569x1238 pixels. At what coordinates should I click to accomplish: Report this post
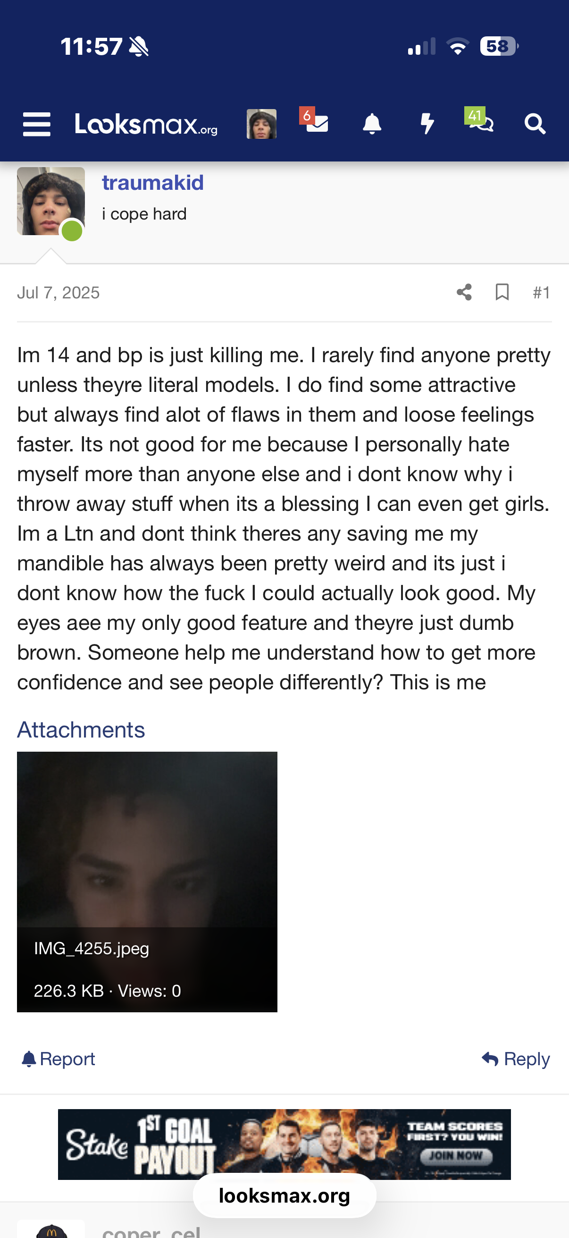[x=59, y=1058]
